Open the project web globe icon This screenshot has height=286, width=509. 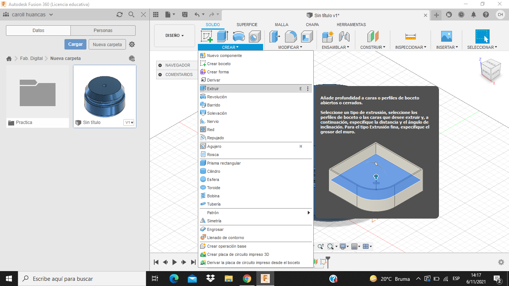click(x=132, y=58)
